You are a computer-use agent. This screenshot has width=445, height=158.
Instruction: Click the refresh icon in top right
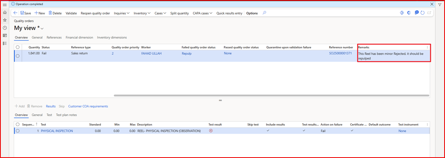422,13
